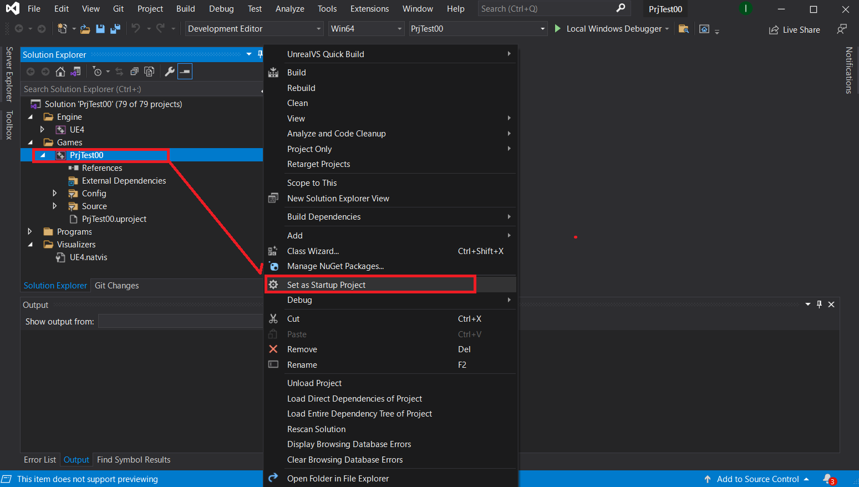Switch to the Find Symbol Results tab
Image resolution: width=859 pixels, height=487 pixels.
(134, 460)
